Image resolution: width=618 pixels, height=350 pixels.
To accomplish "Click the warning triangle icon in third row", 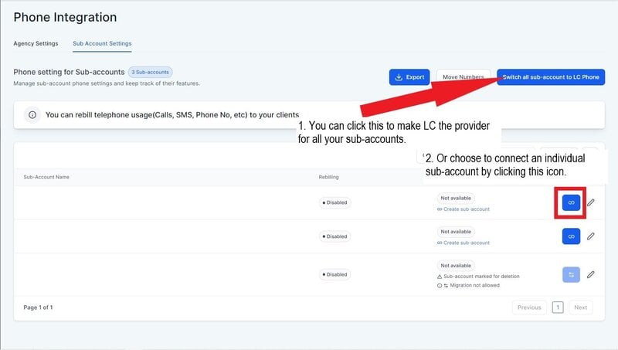I will (x=440, y=277).
